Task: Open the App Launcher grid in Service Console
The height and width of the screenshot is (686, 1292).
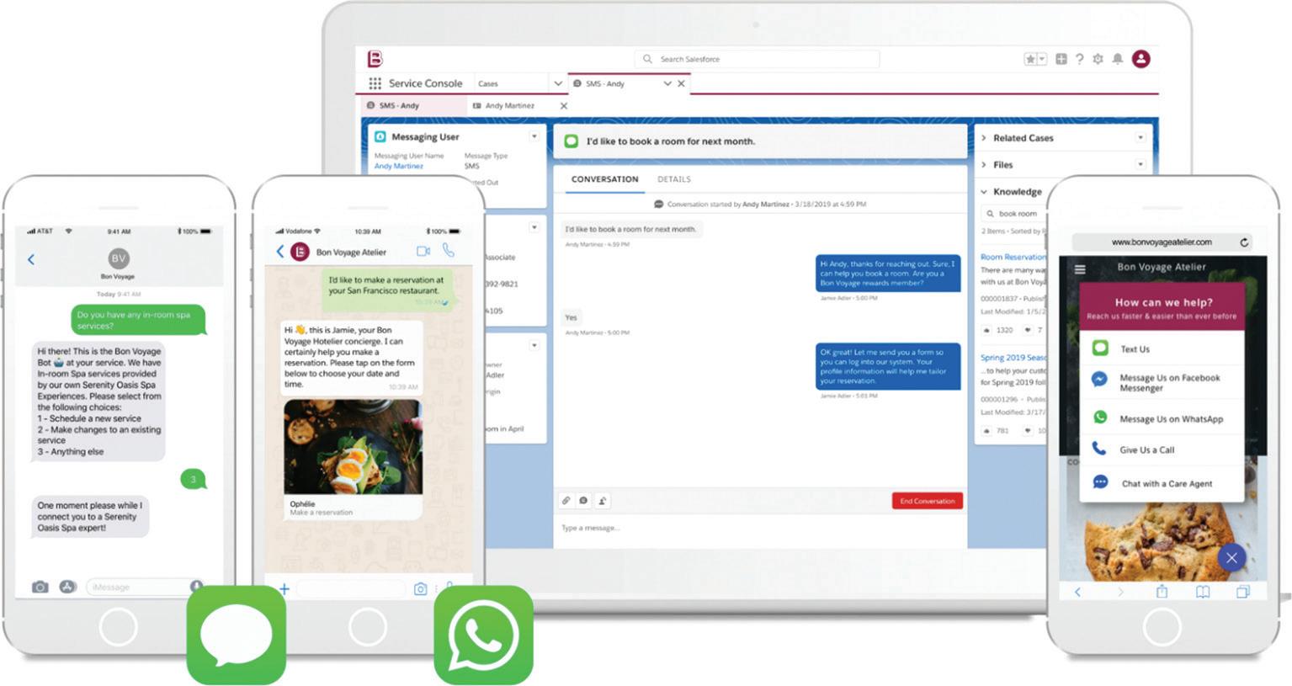Action: [375, 83]
